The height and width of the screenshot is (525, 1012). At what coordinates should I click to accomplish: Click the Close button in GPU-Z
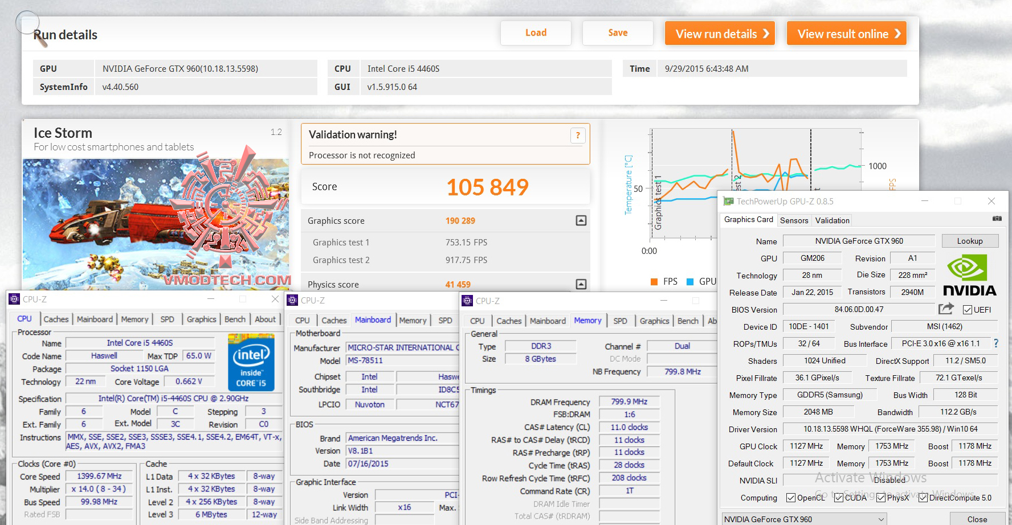(977, 519)
